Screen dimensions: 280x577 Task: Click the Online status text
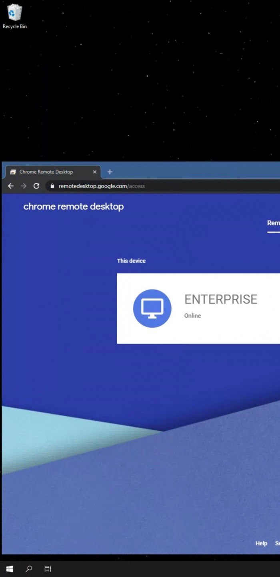192,316
